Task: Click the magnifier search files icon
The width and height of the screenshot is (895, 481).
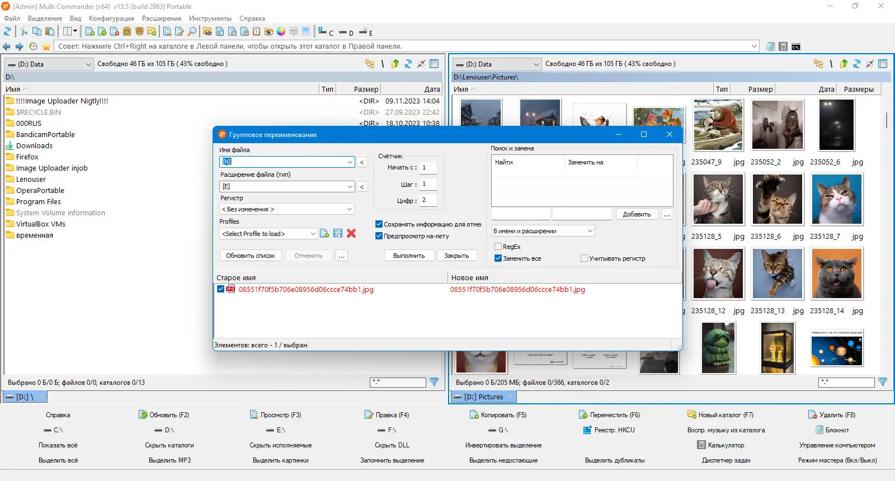Action: pyautogui.click(x=192, y=32)
